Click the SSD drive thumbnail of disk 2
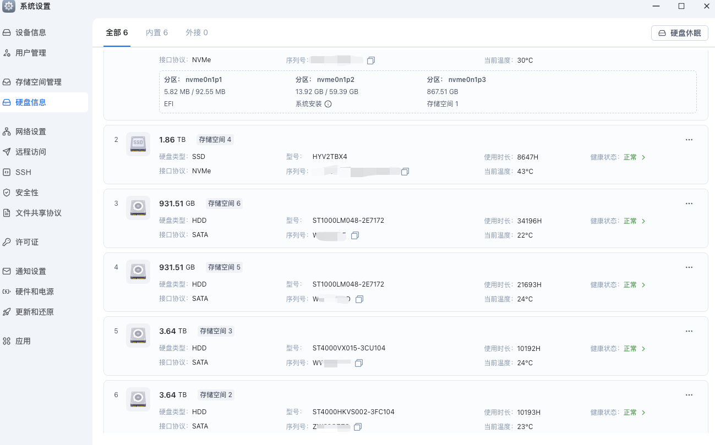The height and width of the screenshot is (445, 715). pyautogui.click(x=138, y=144)
